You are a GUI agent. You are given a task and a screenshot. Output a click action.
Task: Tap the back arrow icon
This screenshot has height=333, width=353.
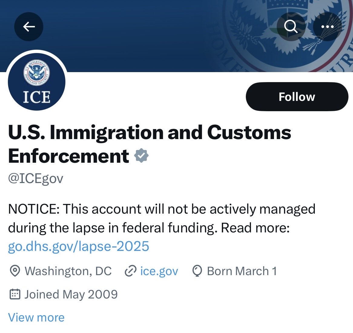pos(29,27)
